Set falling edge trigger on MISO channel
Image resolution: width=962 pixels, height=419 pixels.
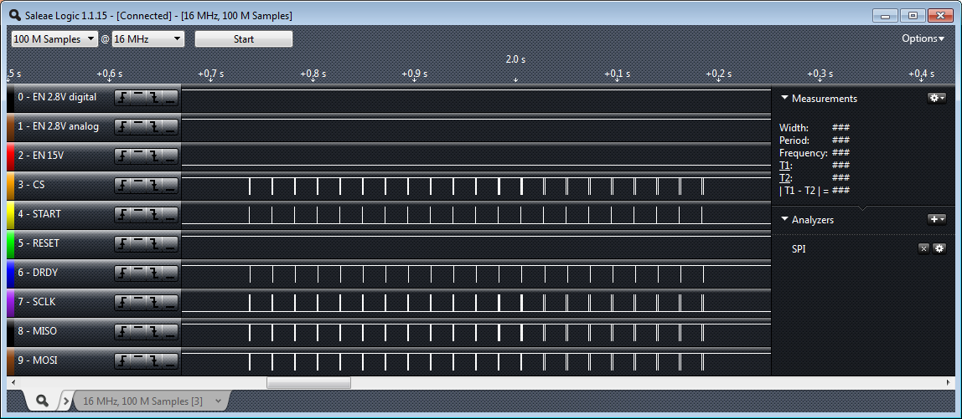pos(154,331)
